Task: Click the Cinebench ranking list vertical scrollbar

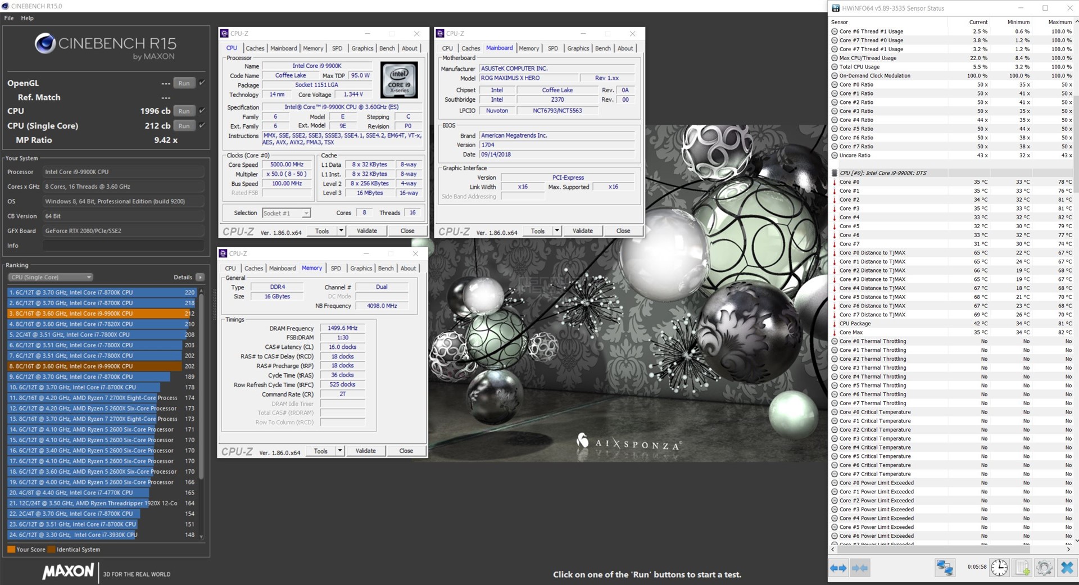Action: point(201,393)
